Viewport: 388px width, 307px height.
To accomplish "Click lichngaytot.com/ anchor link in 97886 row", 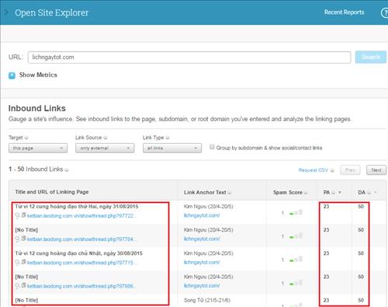I will [202, 286].
